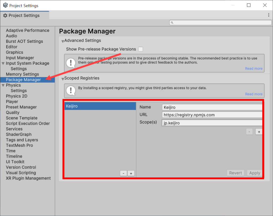Click the Unity cube icon in title bar
The image size is (273, 216).
(x=5, y=5)
